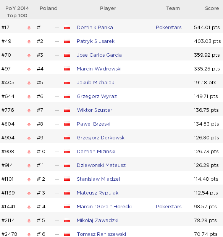Select the #914 global rank cell
The image size is (223, 237).
7,165
